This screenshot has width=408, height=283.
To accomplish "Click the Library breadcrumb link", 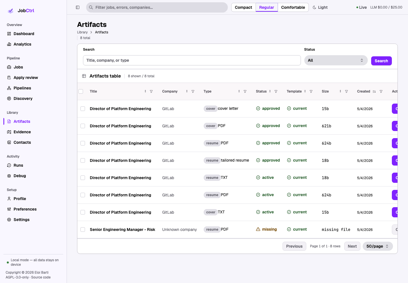I will [82, 32].
